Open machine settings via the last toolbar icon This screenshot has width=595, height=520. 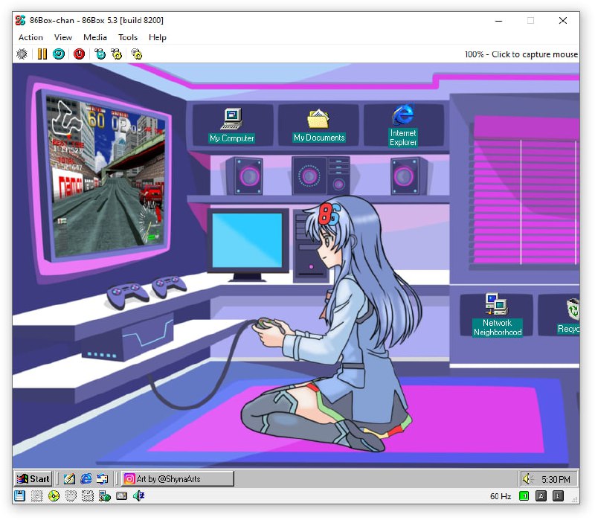pyautogui.click(x=136, y=54)
